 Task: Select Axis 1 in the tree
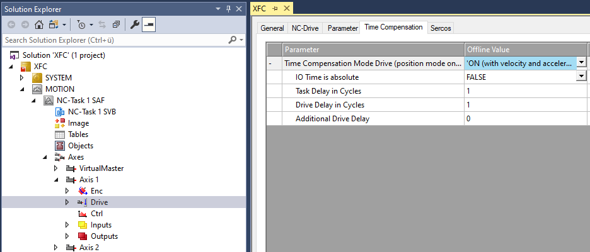(89, 180)
